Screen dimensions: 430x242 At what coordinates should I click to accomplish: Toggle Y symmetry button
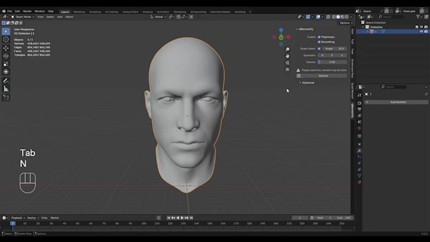[332, 56]
